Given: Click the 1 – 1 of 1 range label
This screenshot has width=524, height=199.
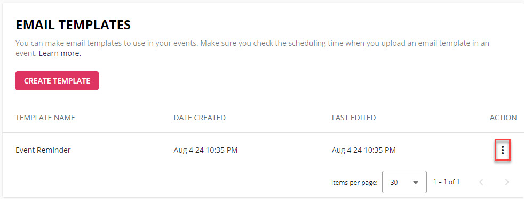Looking at the screenshot, I should [446, 182].
